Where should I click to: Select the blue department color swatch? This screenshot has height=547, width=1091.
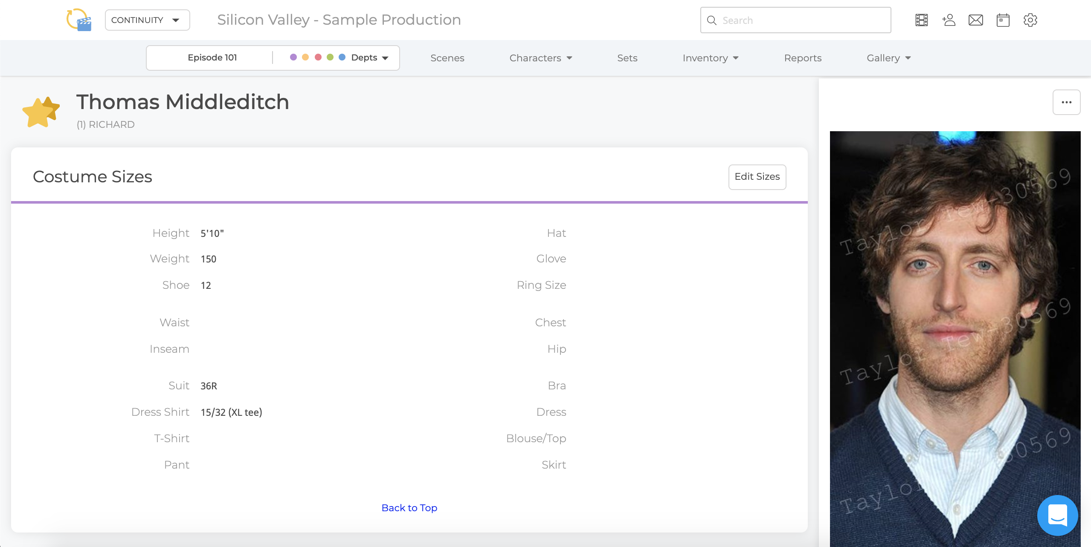pyautogui.click(x=342, y=57)
